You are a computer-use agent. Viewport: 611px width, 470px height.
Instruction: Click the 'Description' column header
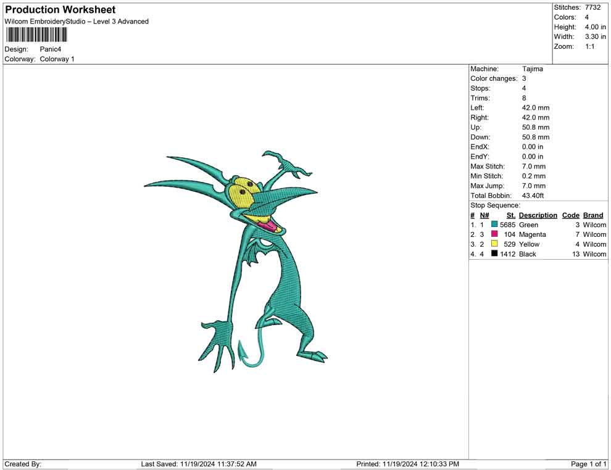[x=538, y=215]
